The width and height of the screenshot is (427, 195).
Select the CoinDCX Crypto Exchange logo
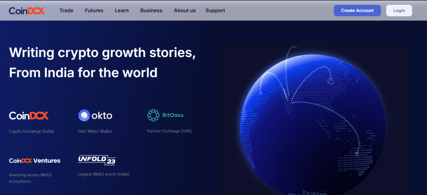pyautogui.click(x=28, y=115)
